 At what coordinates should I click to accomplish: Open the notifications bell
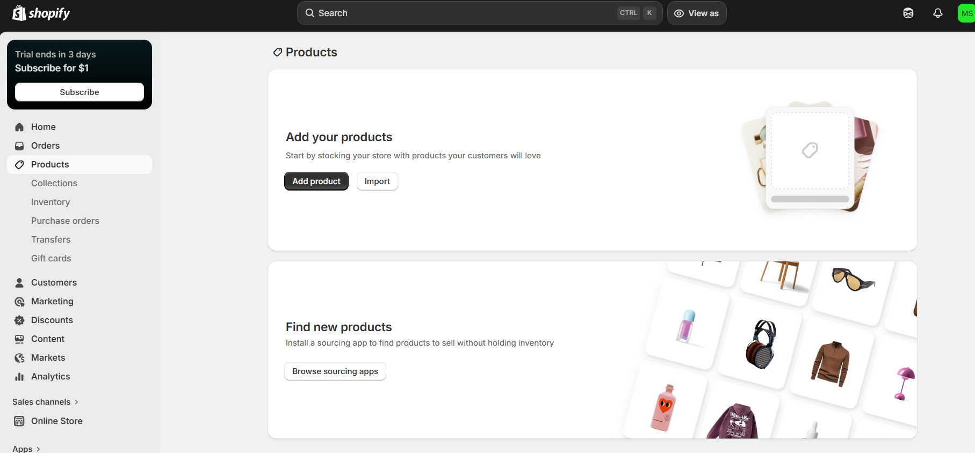point(937,13)
